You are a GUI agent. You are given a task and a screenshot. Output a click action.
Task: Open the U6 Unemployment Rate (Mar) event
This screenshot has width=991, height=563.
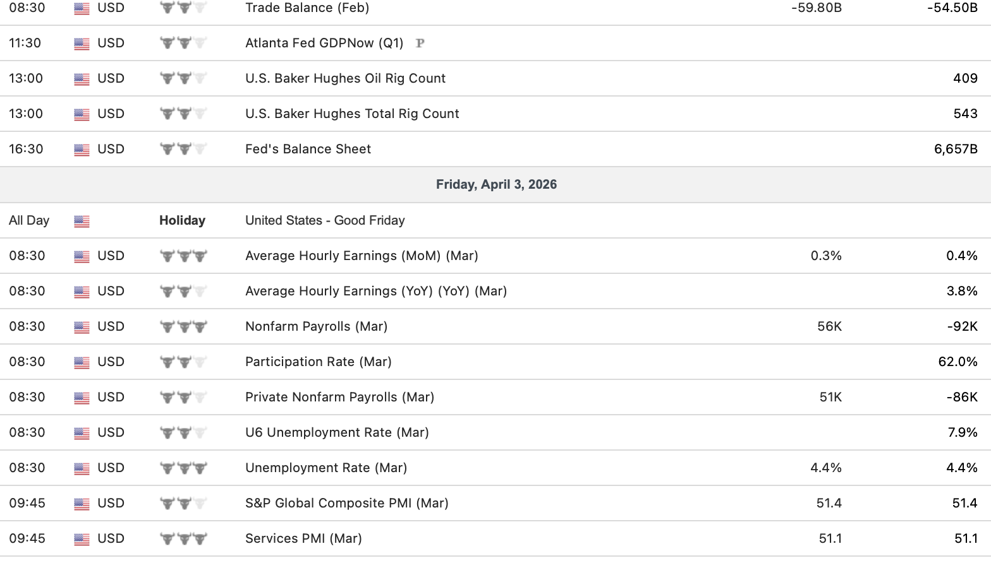337,432
